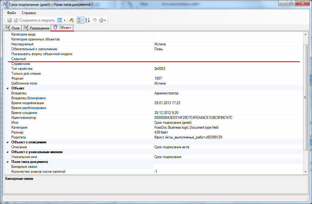Open the Справка menu
312x204 pixels.
point(29,13)
